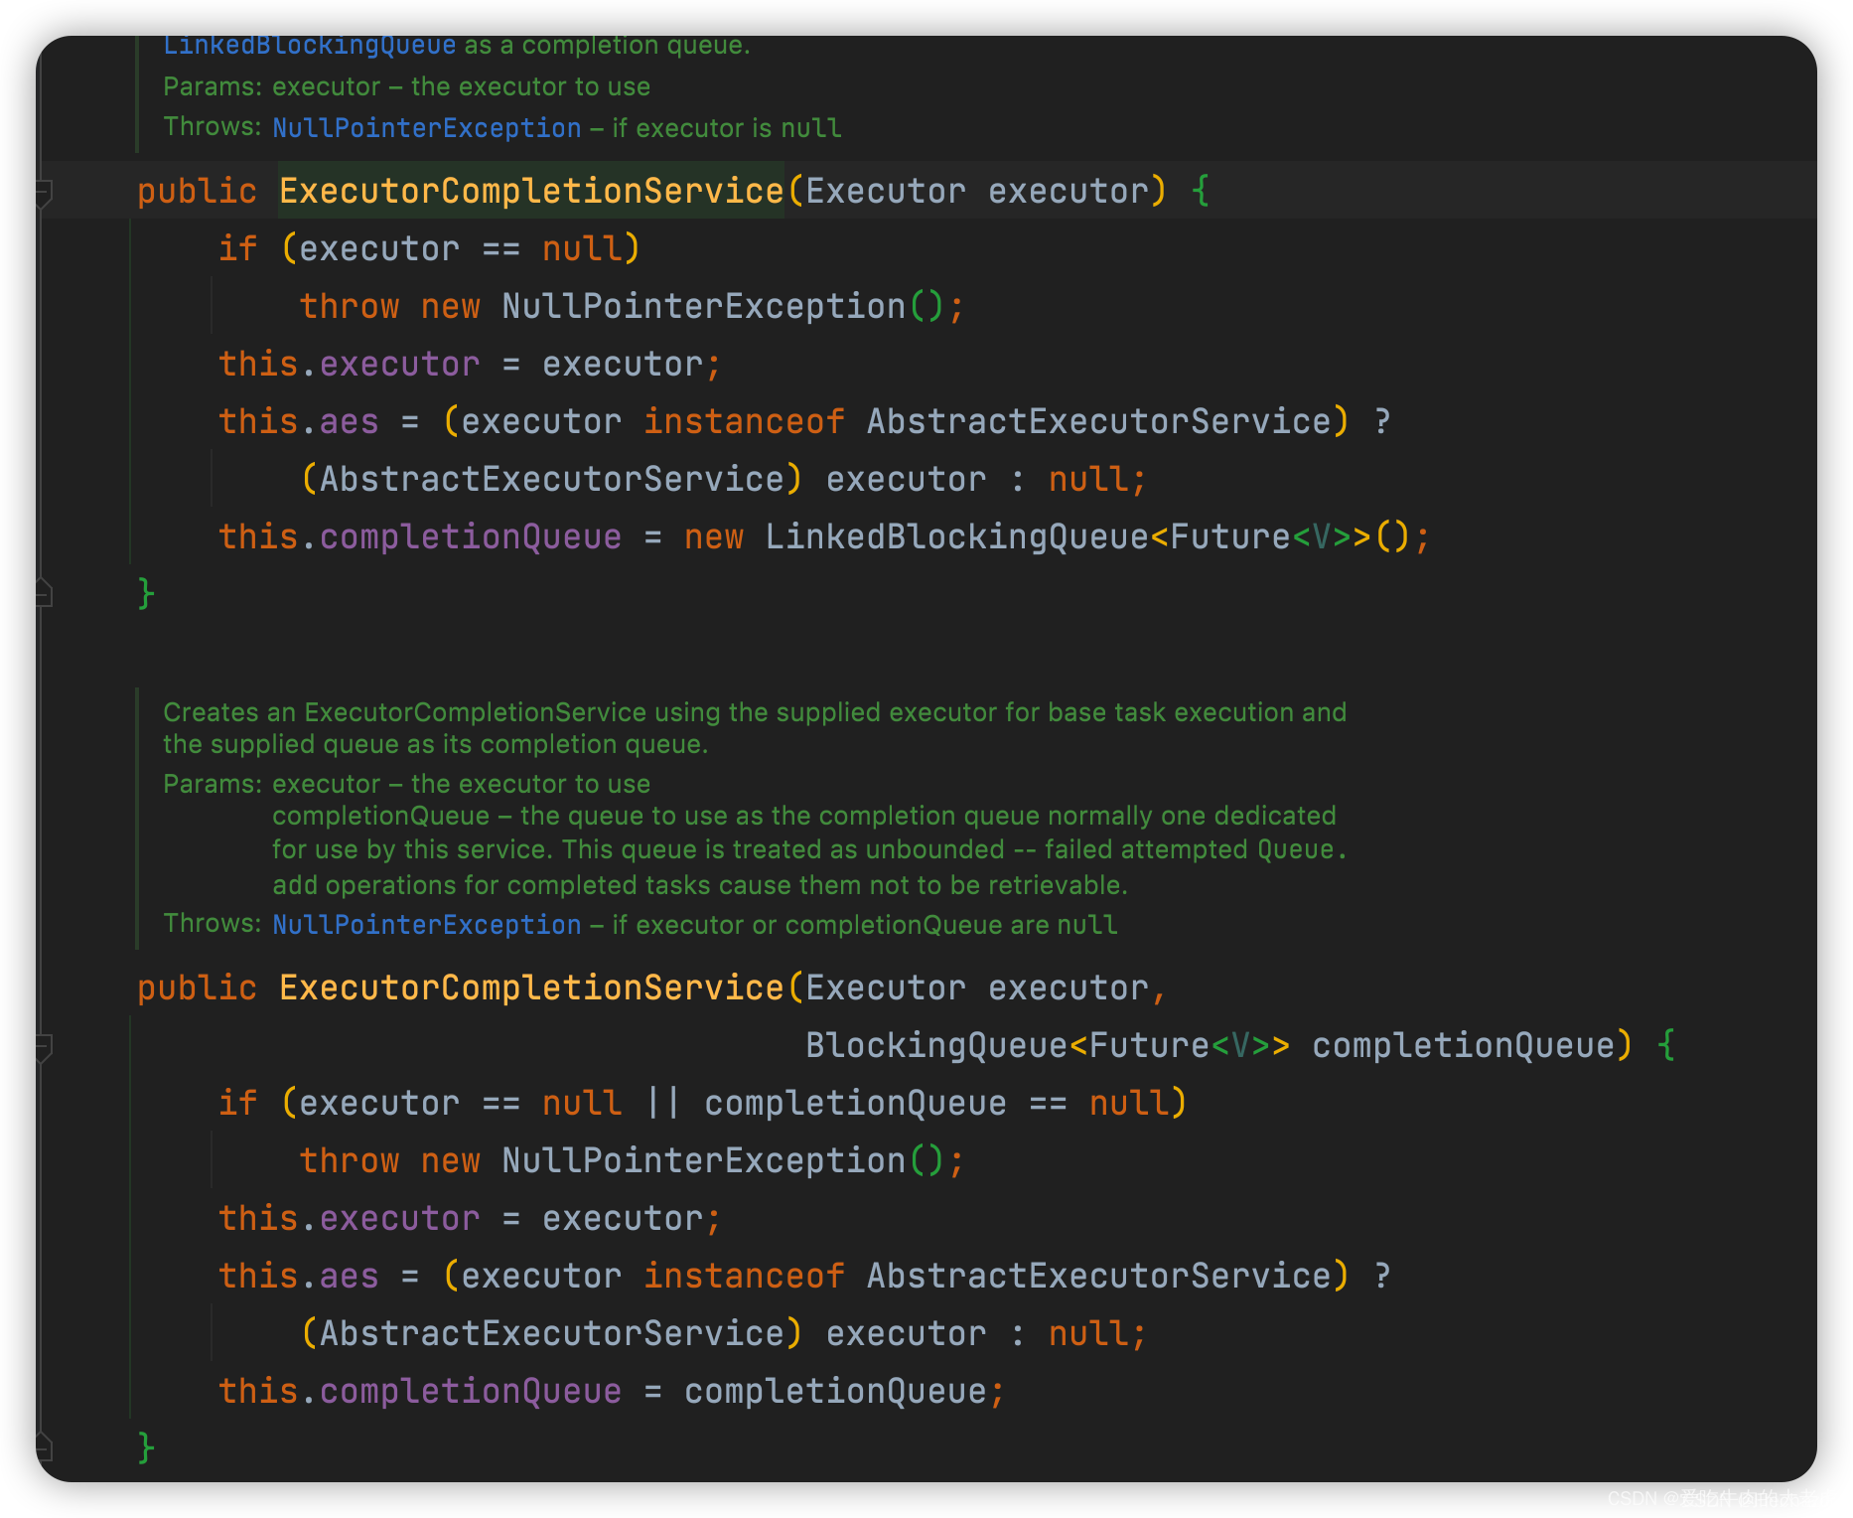Viewport: 1853px width, 1518px height.
Task: Open the LinkedBlockingQueue link in the top doc comment
Action: click(x=309, y=46)
